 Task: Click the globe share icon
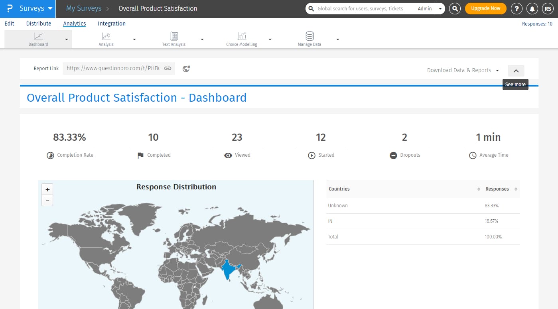point(186,69)
